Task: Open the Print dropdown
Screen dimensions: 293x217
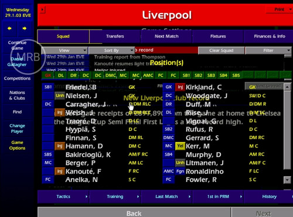Action: pos(280,9)
